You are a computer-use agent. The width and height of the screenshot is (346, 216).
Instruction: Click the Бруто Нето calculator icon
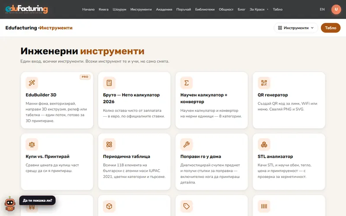[x=109, y=83]
